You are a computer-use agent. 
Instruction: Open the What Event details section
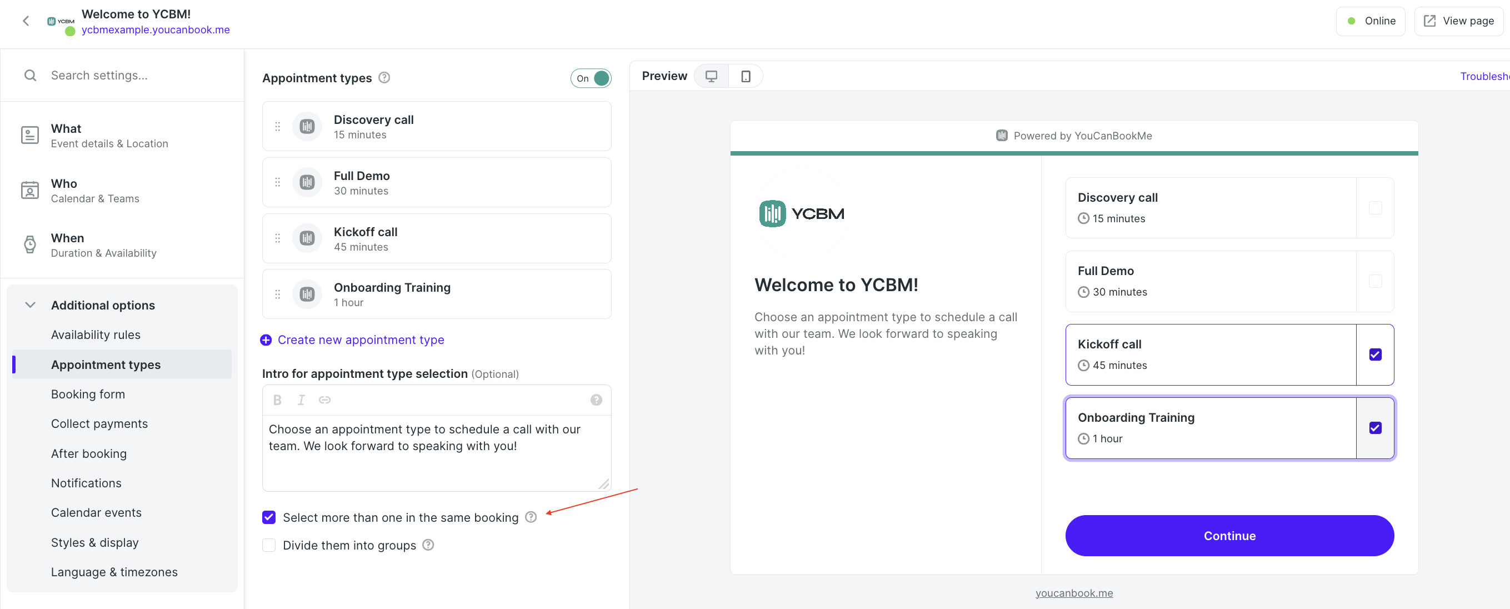point(122,136)
